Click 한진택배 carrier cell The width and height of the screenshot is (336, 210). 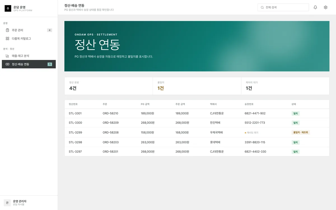click(x=215, y=123)
